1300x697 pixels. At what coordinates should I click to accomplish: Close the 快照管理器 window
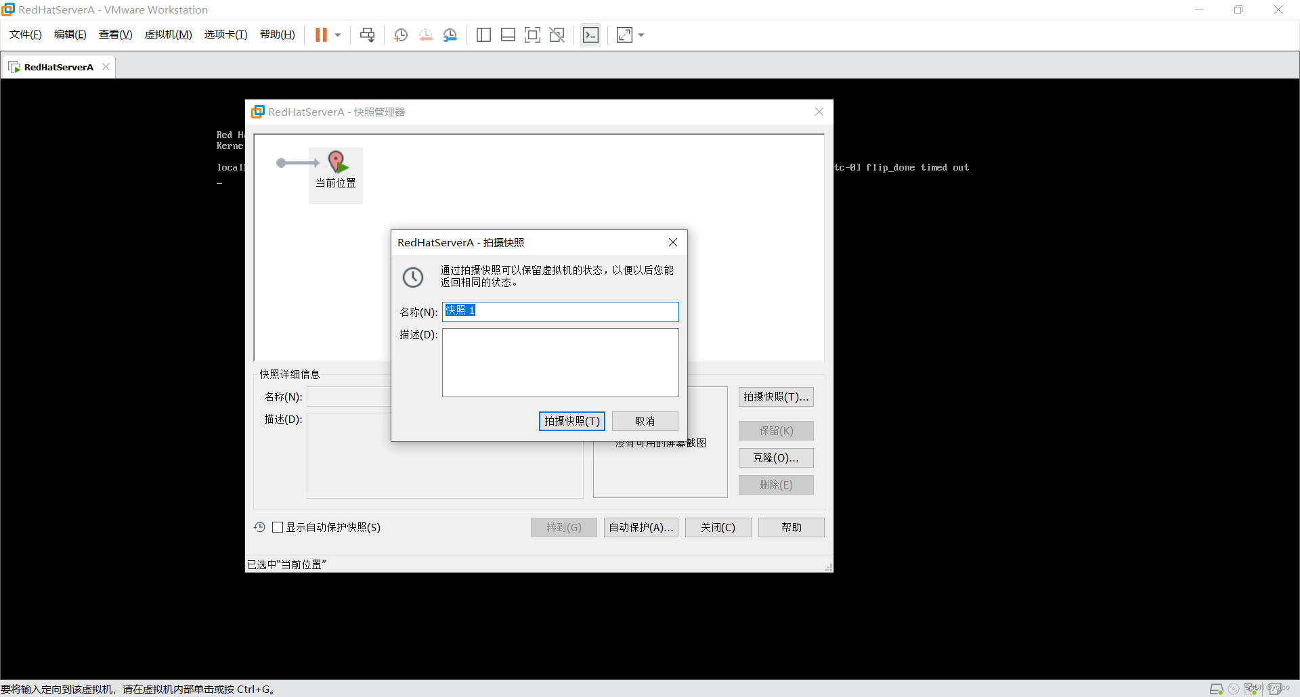coord(819,112)
